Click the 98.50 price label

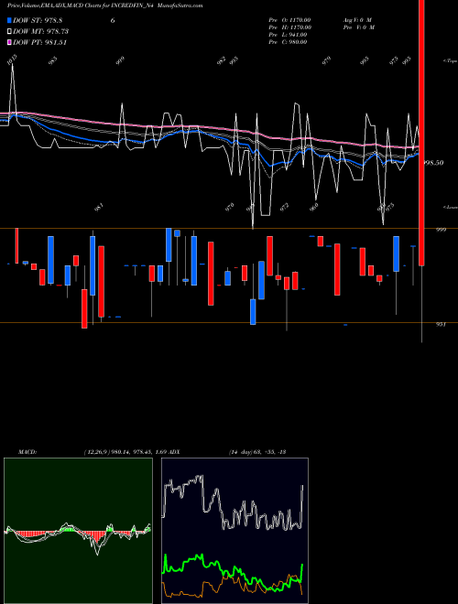pos(433,163)
